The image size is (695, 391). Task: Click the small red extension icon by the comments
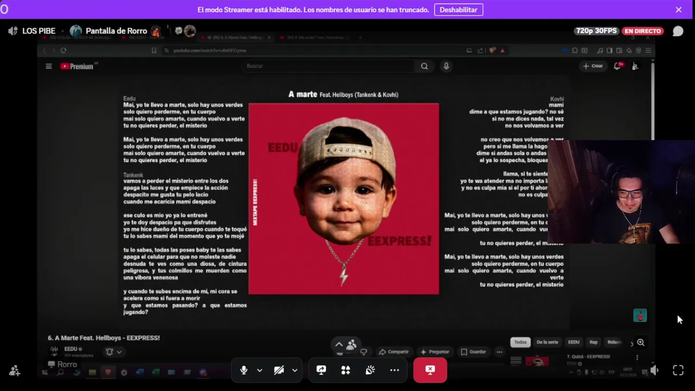(640, 316)
